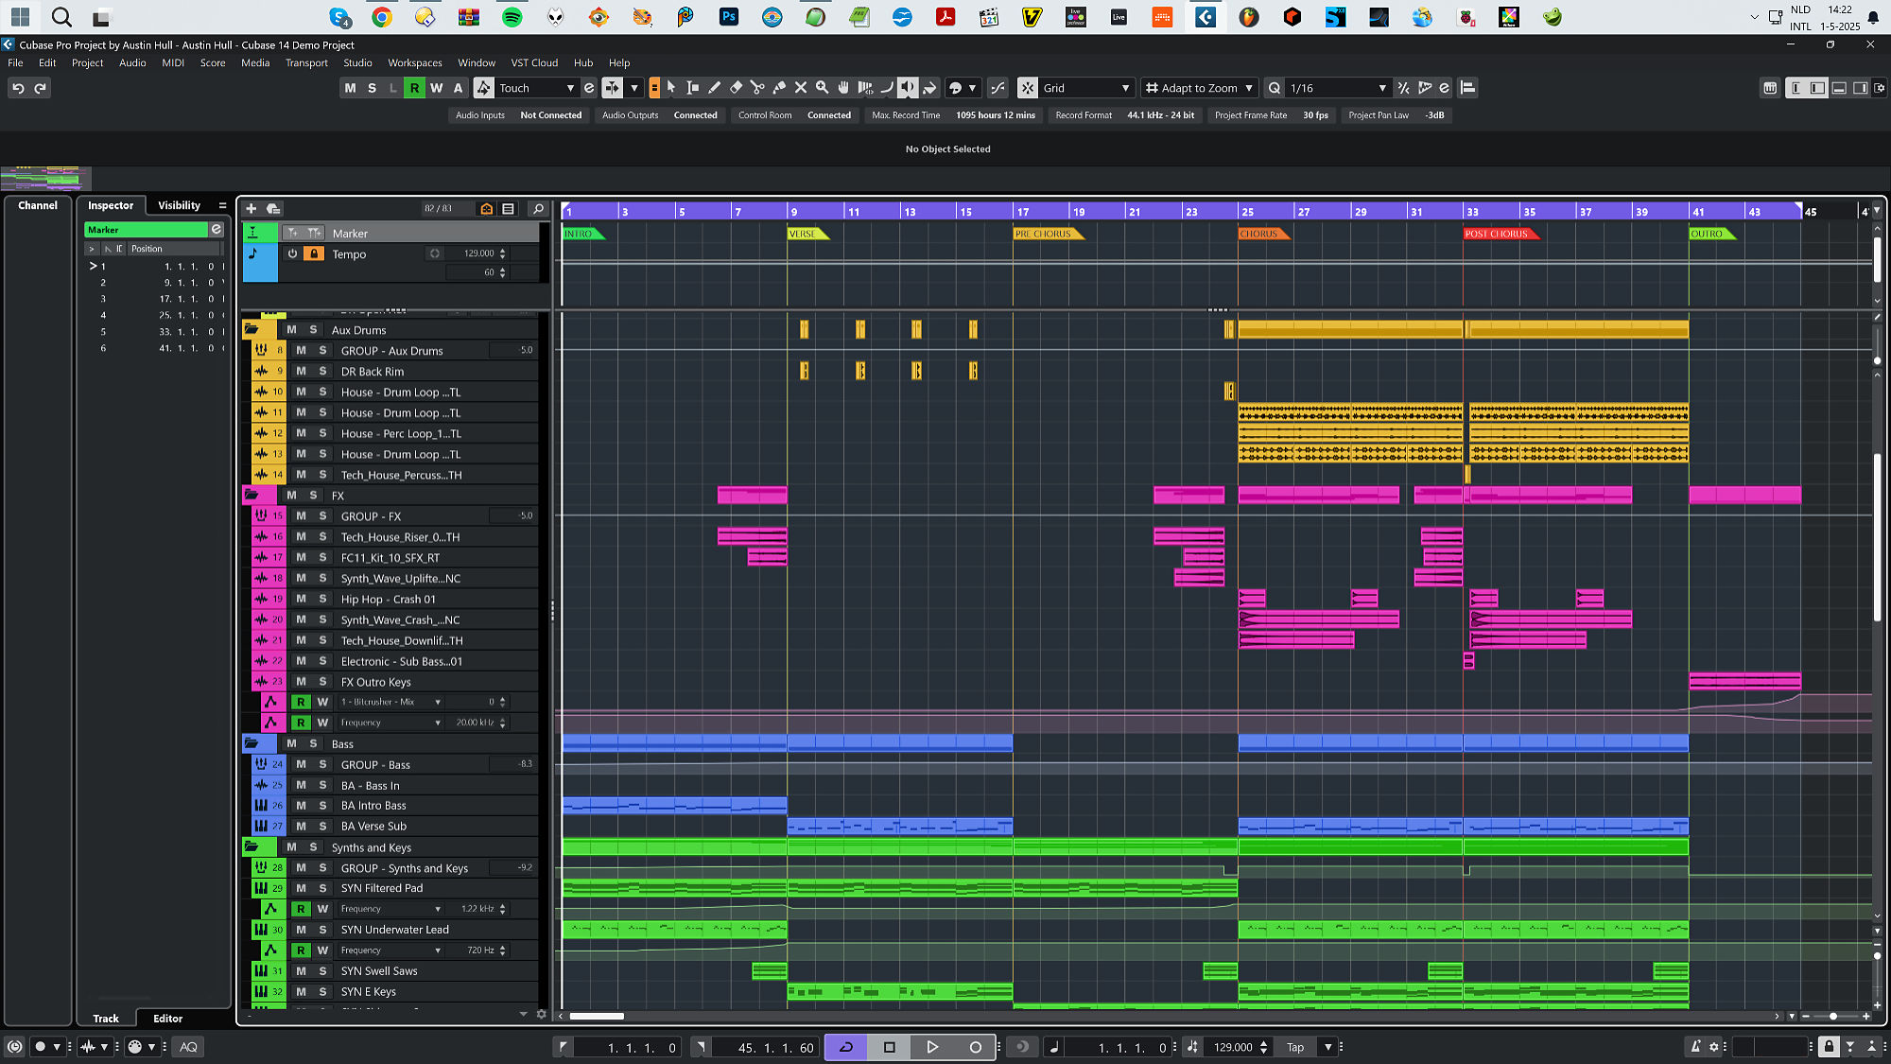The height and width of the screenshot is (1064, 1891).
Task: Toggle the cycle loop button in transport
Action: (x=846, y=1047)
